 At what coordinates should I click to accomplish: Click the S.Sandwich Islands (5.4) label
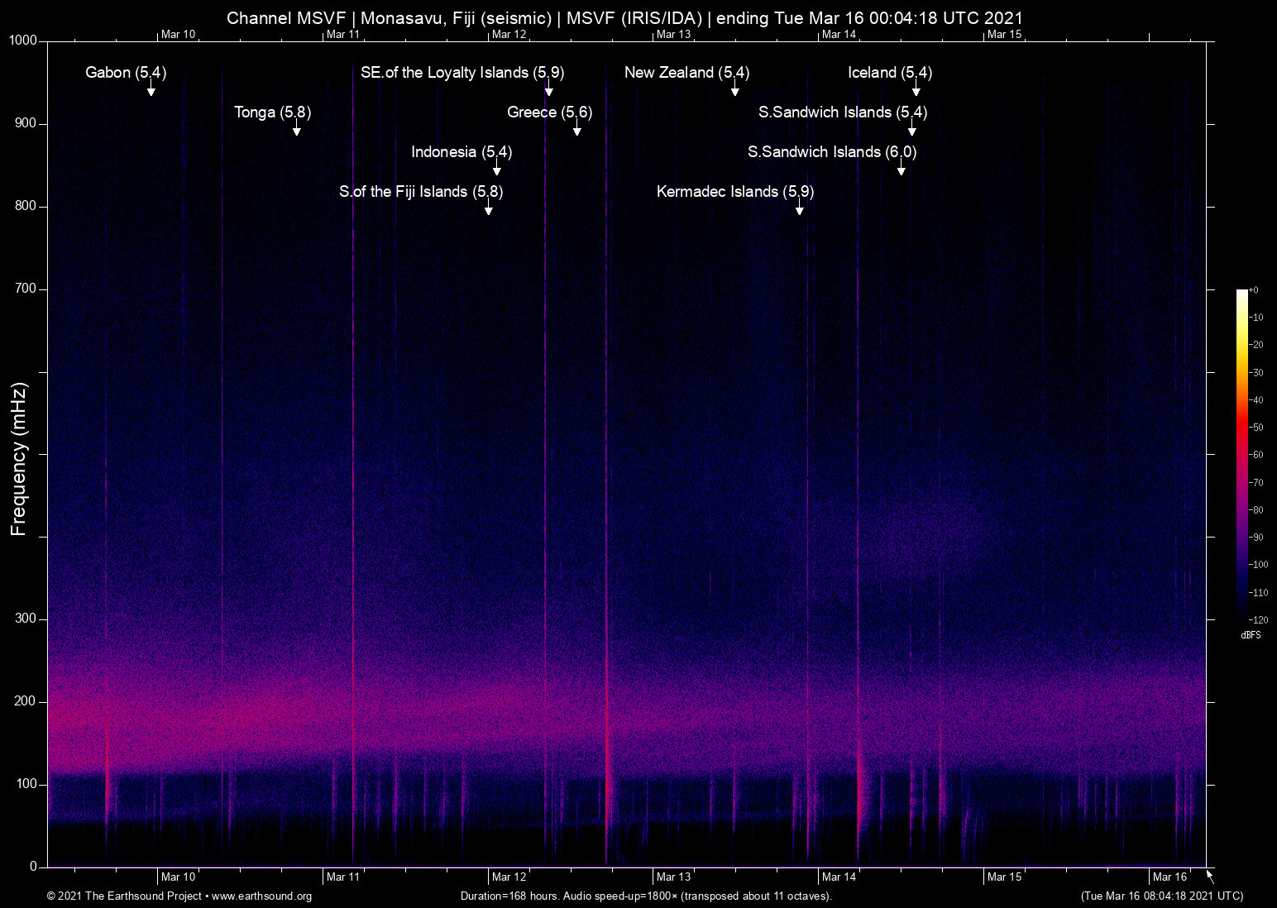pyautogui.click(x=844, y=112)
